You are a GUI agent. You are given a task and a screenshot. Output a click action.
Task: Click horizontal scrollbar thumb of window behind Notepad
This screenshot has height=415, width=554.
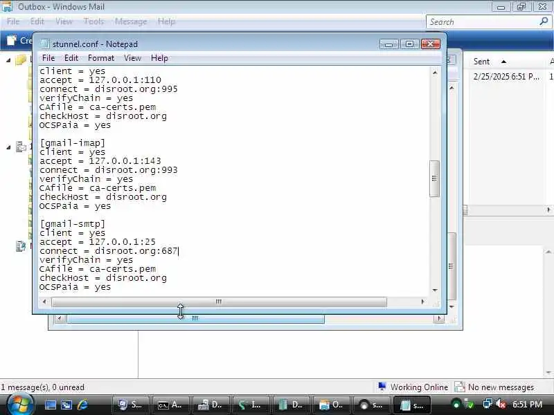click(195, 319)
